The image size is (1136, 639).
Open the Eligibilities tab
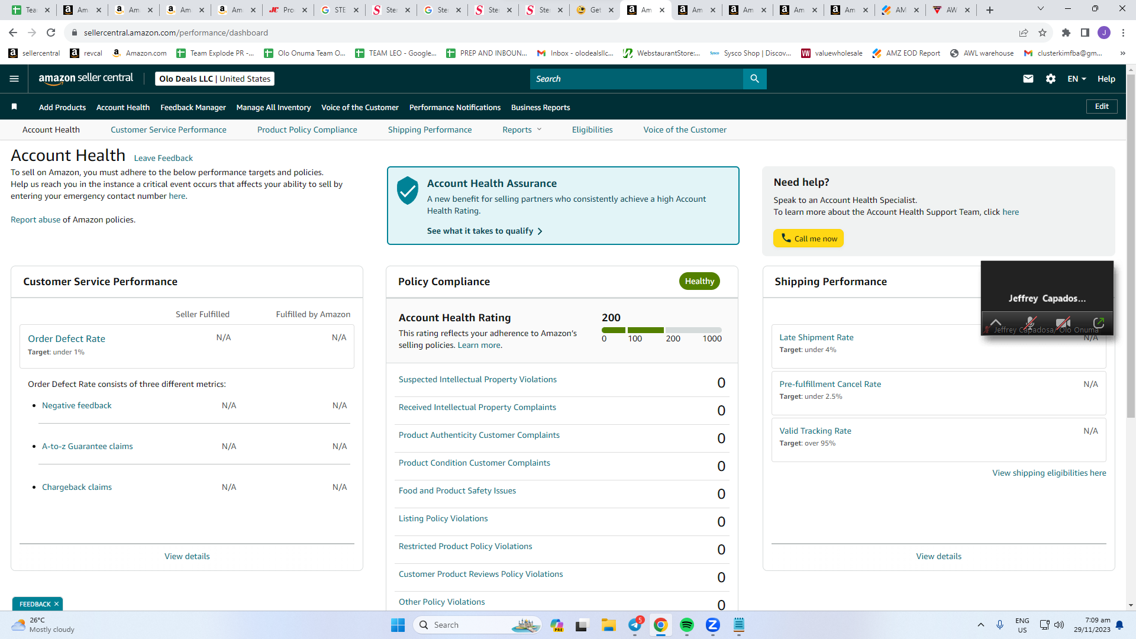[x=592, y=130]
